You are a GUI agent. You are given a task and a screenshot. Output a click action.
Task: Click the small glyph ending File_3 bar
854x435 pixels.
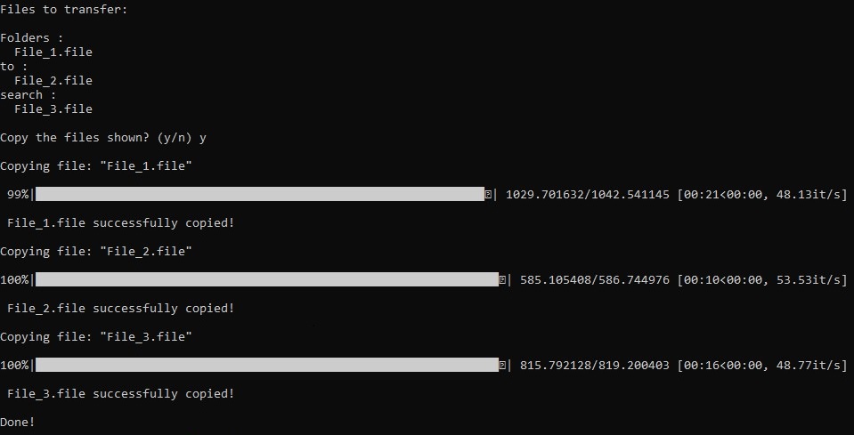tap(502, 365)
